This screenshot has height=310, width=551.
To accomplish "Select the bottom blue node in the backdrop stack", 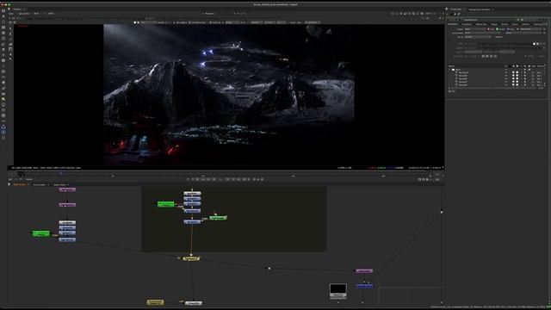I will point(192,222).
